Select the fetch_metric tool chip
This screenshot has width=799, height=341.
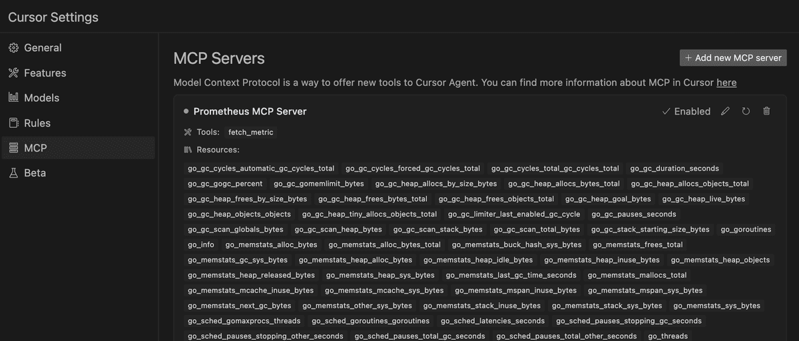pos(251,132)
